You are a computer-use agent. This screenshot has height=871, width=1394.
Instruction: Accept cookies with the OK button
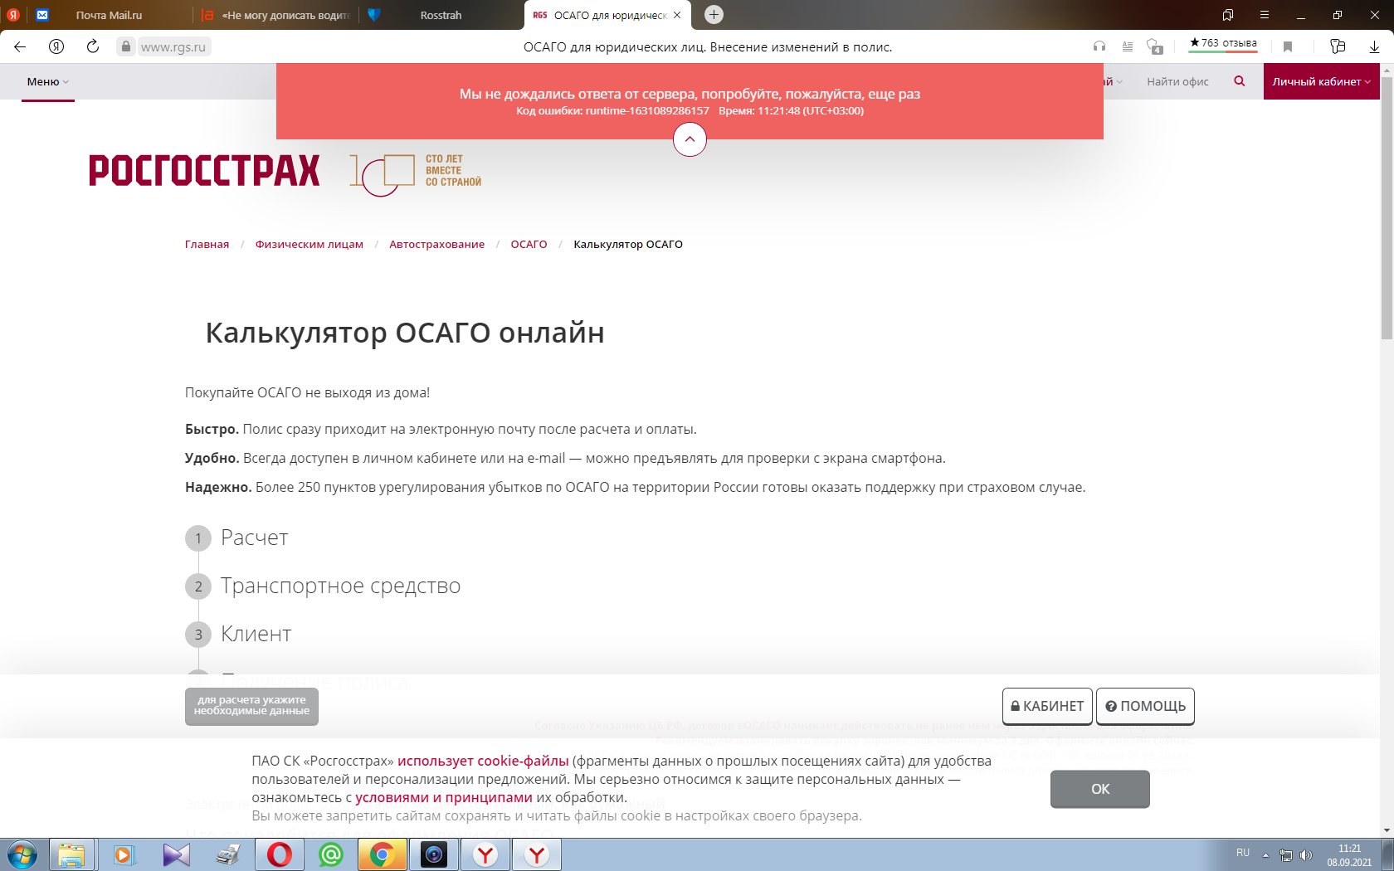tap(1100, 789)
